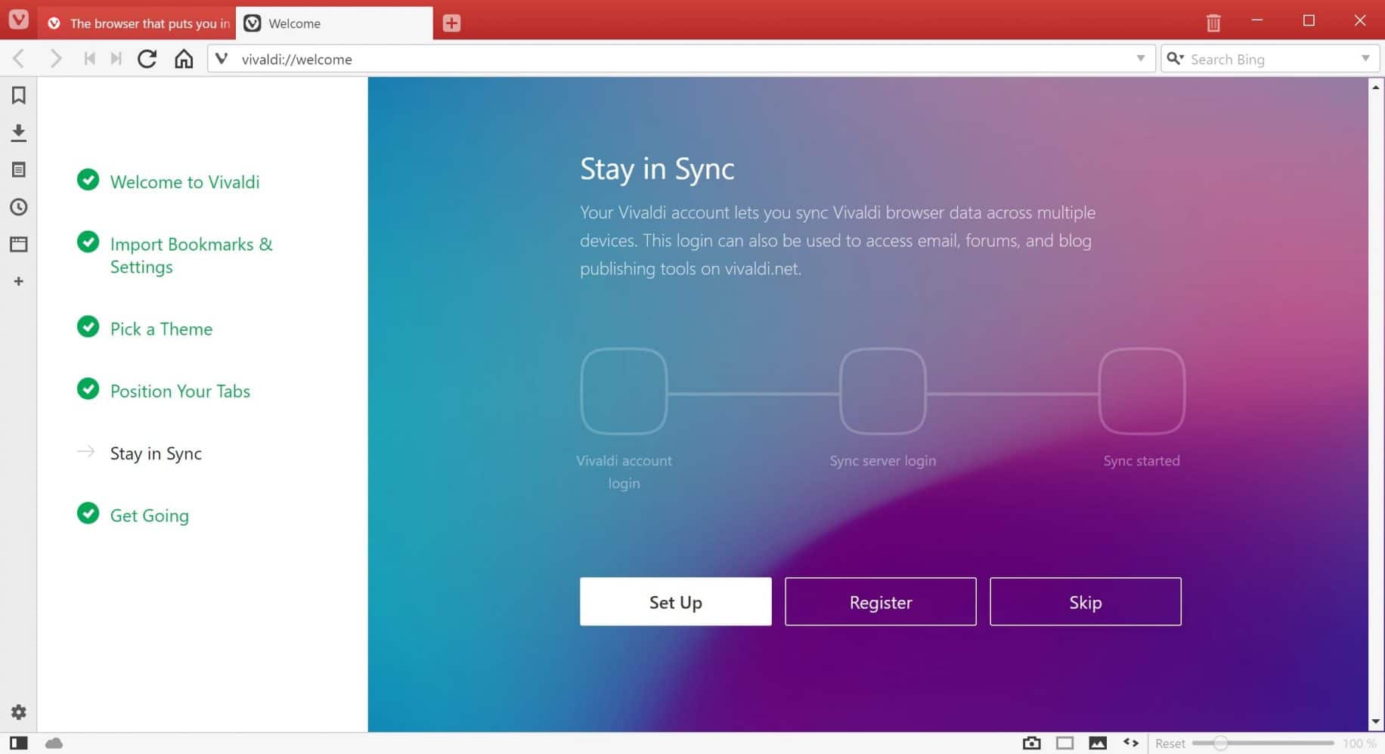Screen dimensions: 1385x754
Task: Go to Welcome to Vivaldi step
Action: pos(184,182)
